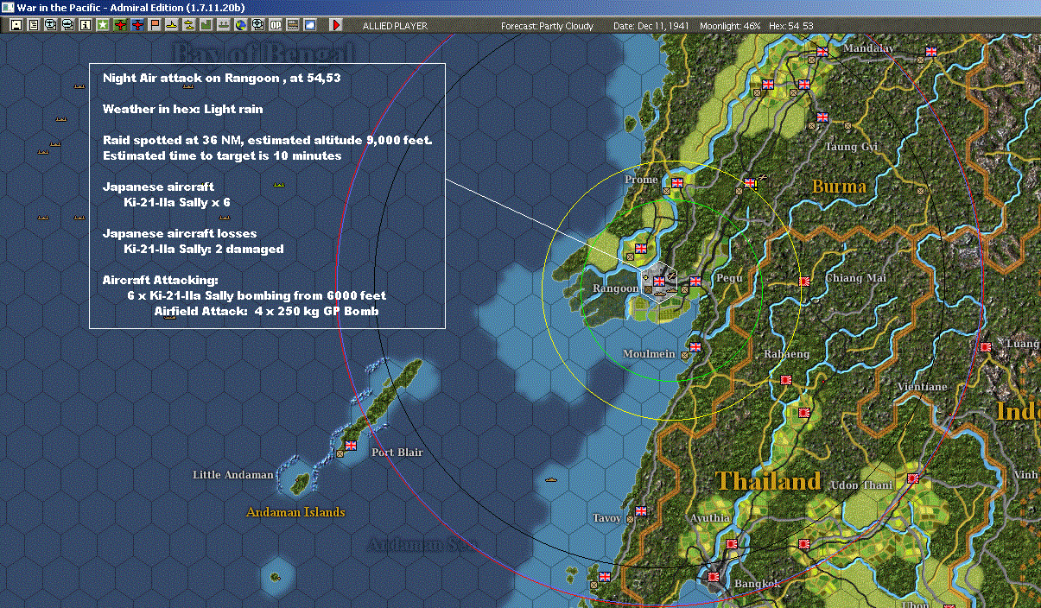Click the save game disk icon

(16, 26)
